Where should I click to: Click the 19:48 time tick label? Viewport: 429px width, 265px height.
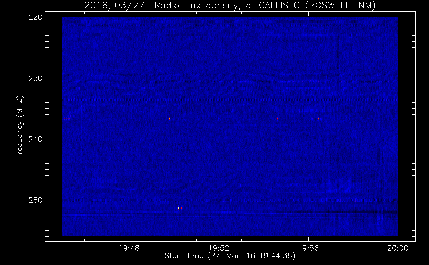[129, 248]
